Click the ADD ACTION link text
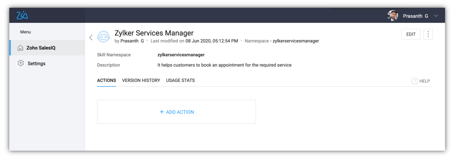Image resolution: width=455 pixels, height=159 pixels. (x=180, y=112)
